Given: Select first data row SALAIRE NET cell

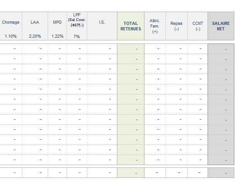Looking at the screenshot, I should (221, 49).
